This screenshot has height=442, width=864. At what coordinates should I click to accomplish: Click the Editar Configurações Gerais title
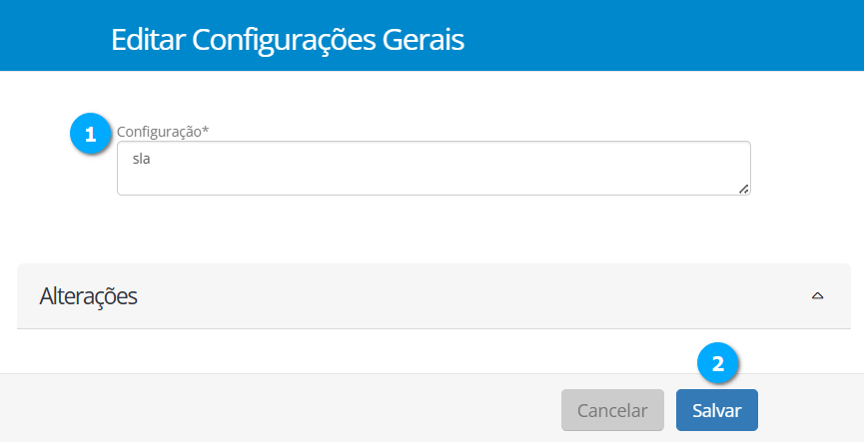coord(288,41)
